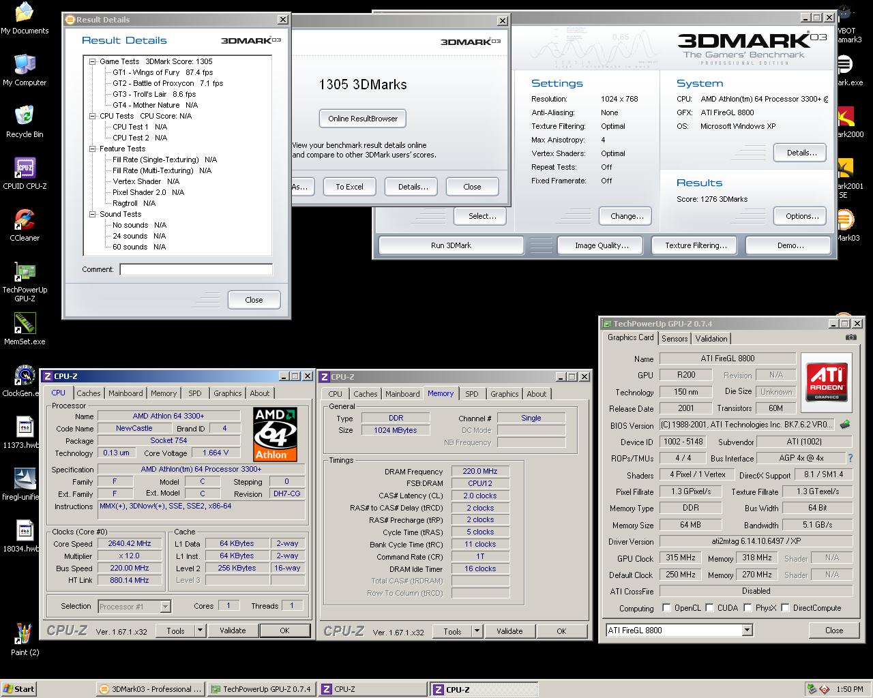Click the Comment input field
Image resolution: width=873 pixels, height=698 pixels.
pos(196,269)
